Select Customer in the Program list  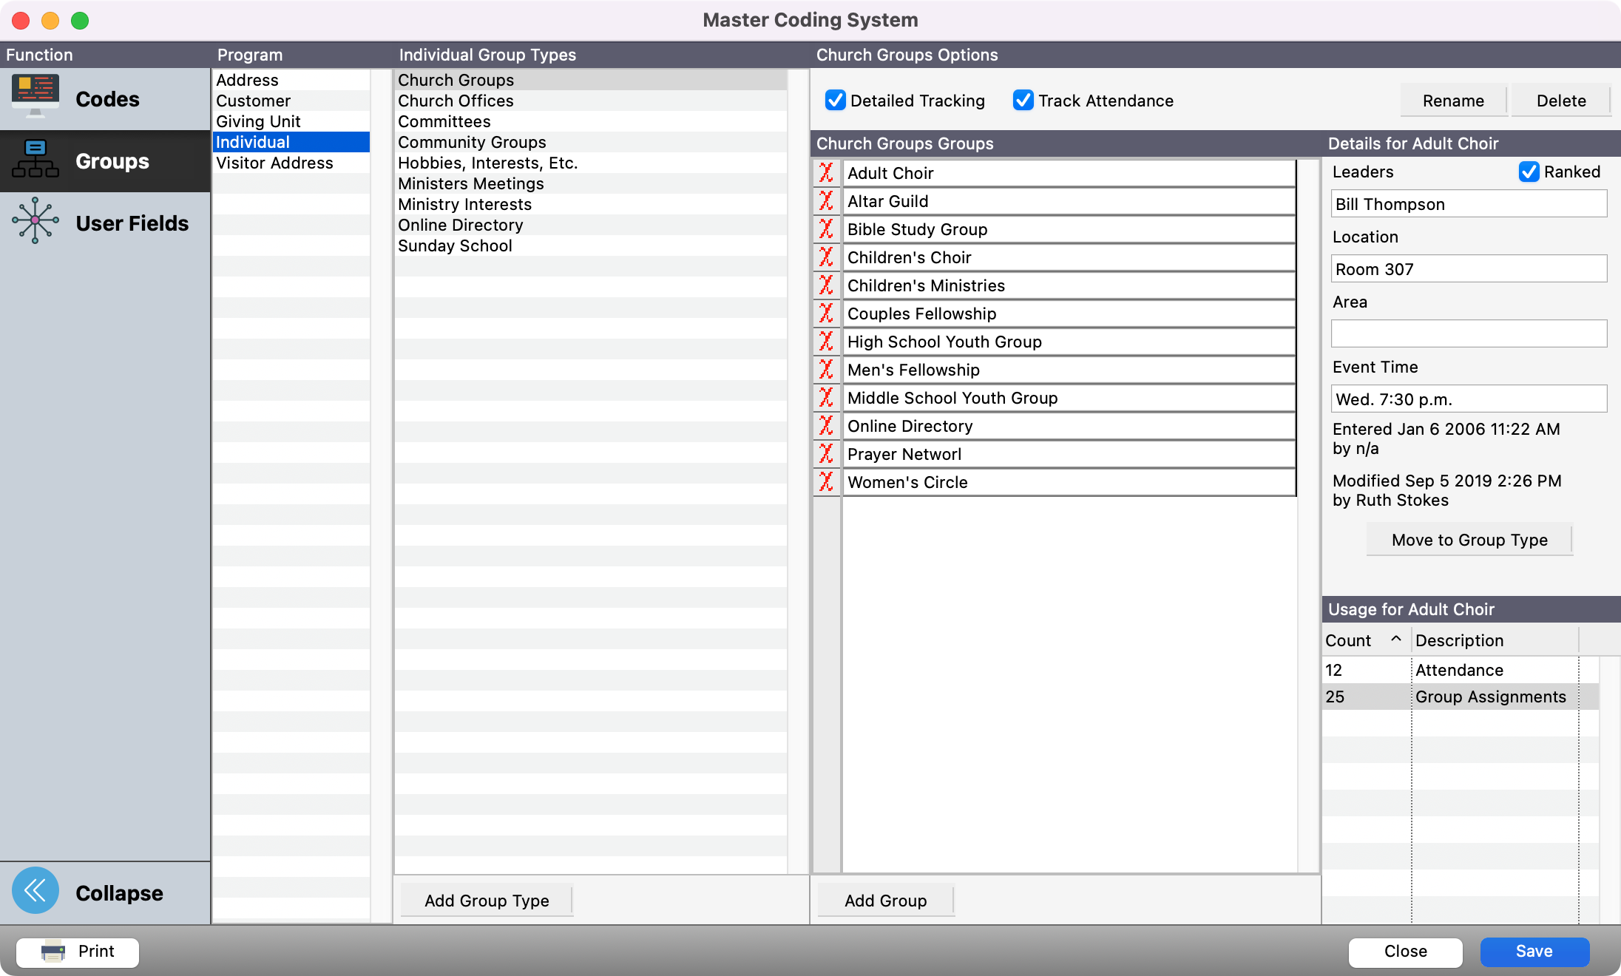tap(252, 101)
